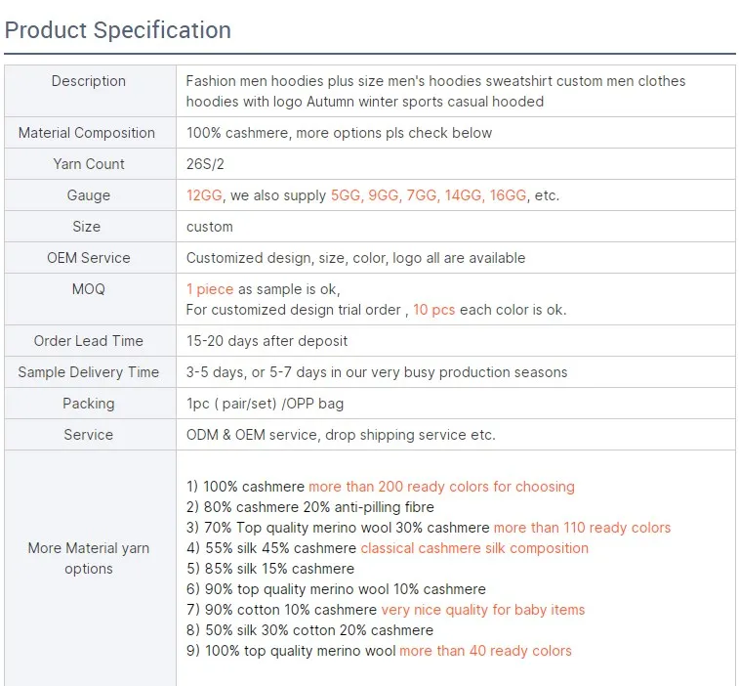
Task: Click the "More Material yarn options" label
Action: pyautogui.click(x=88, y=558)
